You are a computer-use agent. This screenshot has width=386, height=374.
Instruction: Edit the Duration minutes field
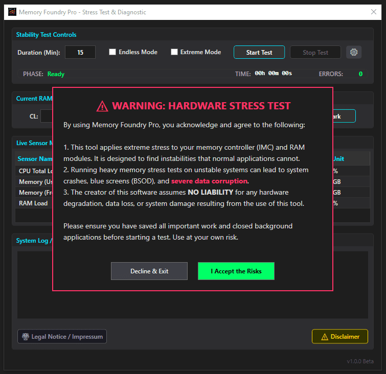click(x=80, y=52)
